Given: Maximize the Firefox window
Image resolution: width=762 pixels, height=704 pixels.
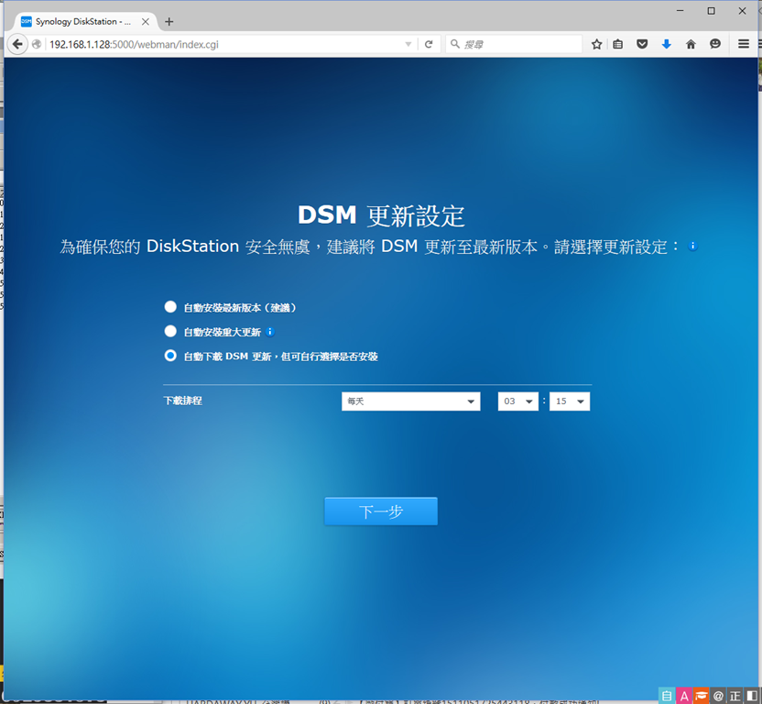Looking at the screenshot, I should pos(711,11).
